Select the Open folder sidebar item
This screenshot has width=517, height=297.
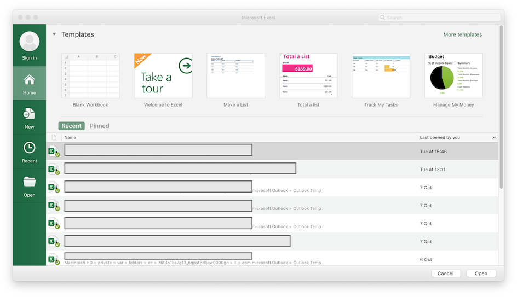pyautogui.click(x=30, y=186)
